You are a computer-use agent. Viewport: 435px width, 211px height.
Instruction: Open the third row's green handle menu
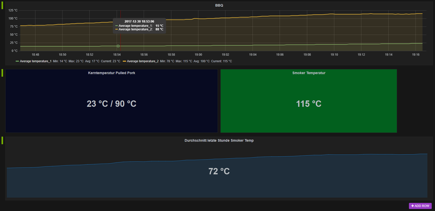[2, 140]
